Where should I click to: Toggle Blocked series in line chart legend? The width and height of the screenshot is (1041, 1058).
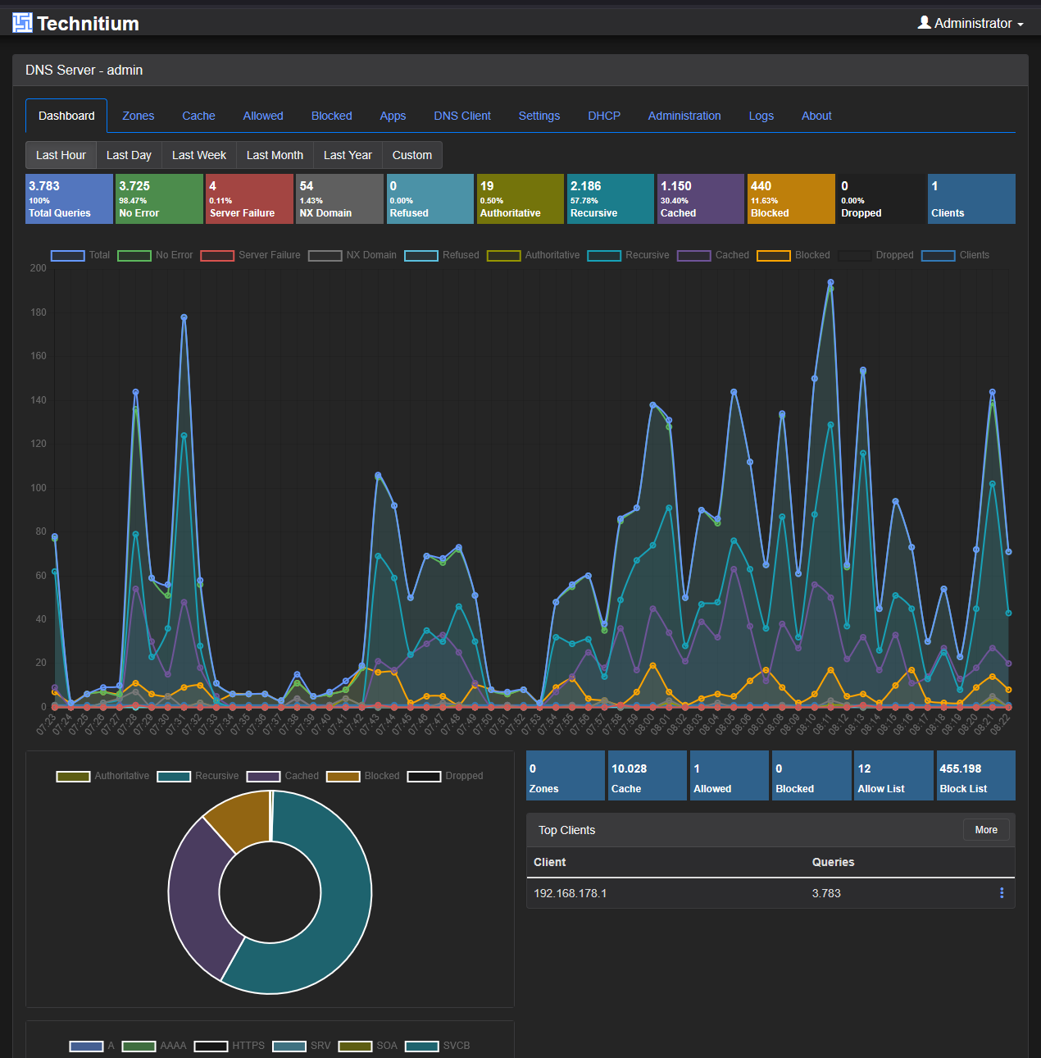pyautogui.click(x=793, y=255)
